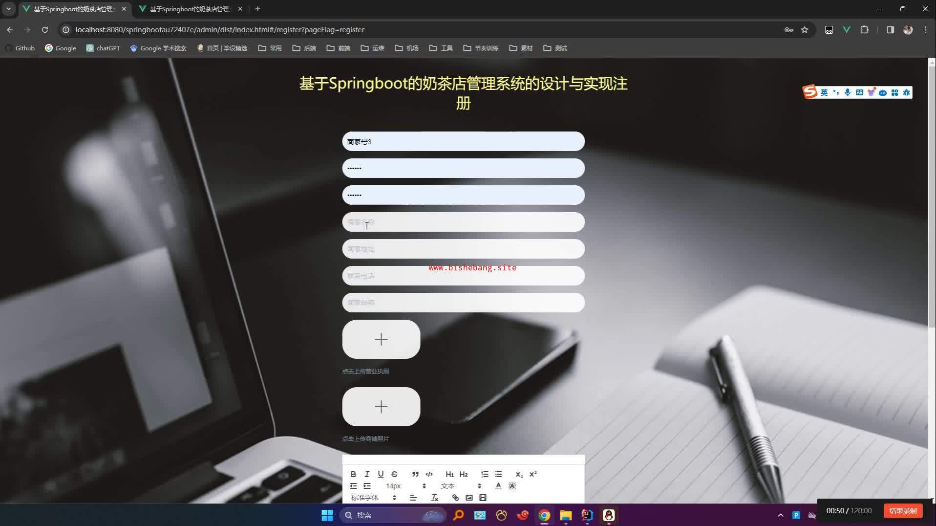Insert an image in the editor
Screen dimensions: 936x526
pos(469,498)
